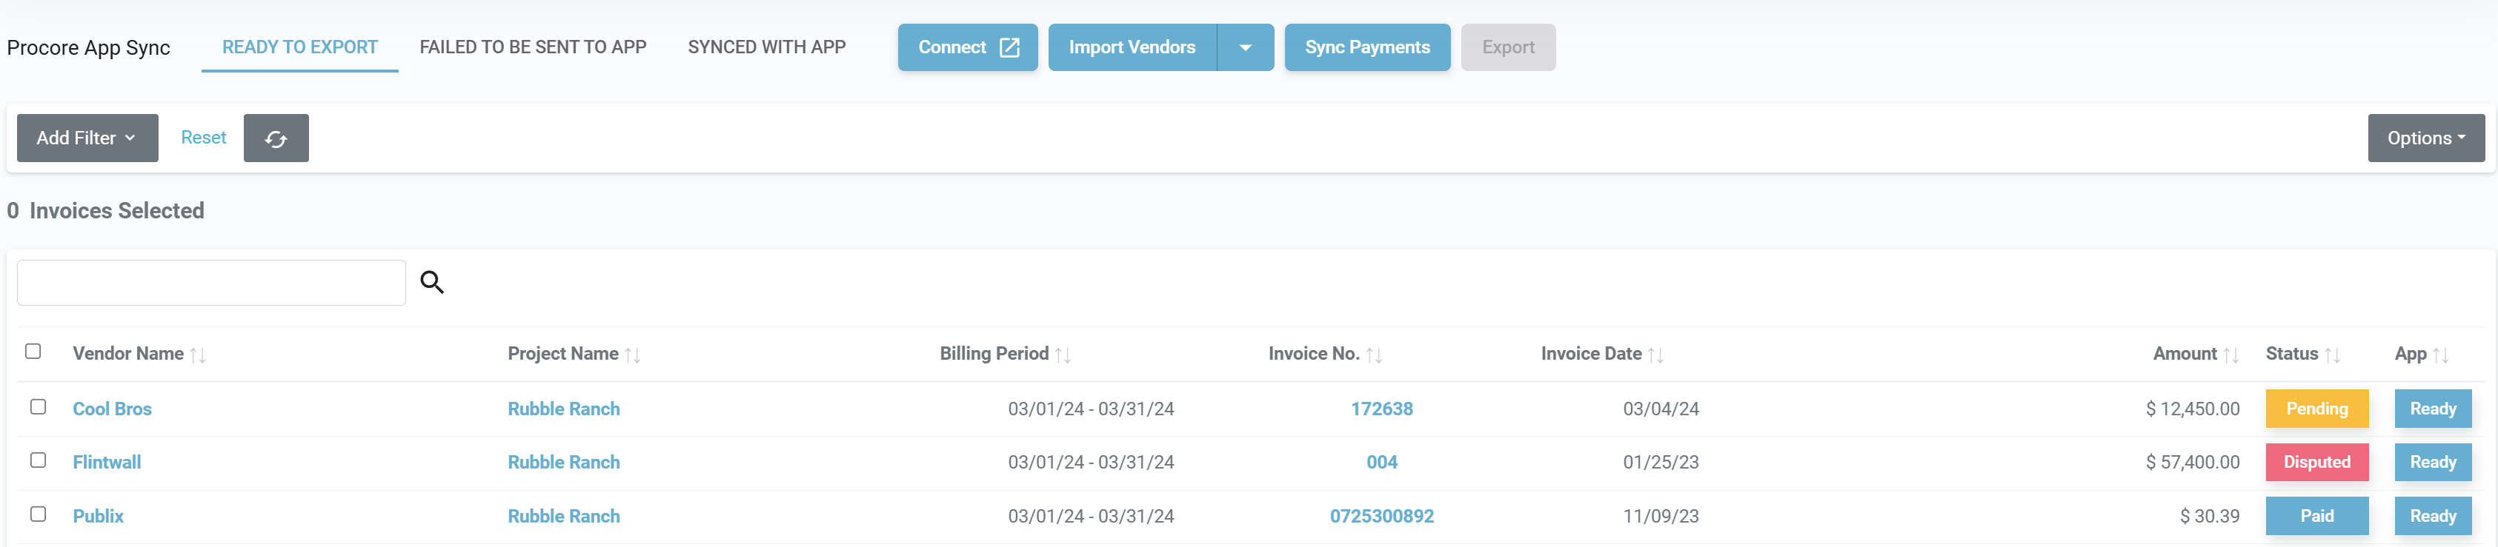Click into the invoice search field
This screenshot has height=547, width=2498.
point(211,283)
